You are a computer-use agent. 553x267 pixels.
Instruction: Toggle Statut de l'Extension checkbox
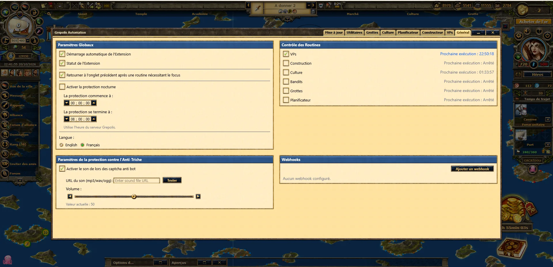tap(62, 63)
